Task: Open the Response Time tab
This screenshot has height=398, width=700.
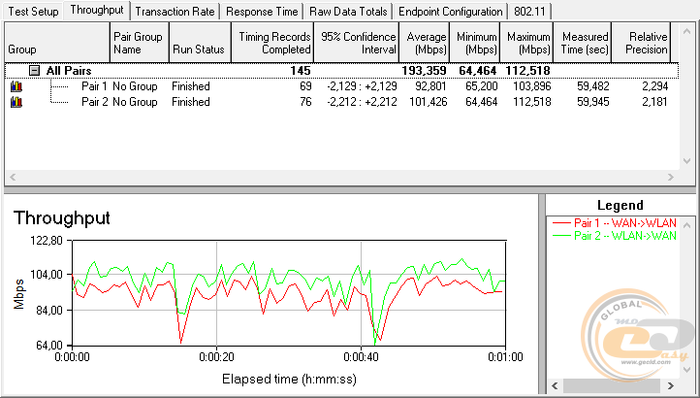Action: [262, 12]
